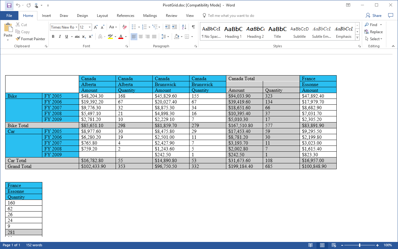Switch to the Insert tab
Screen dimensions: 398x249
(x=46, y=16)
